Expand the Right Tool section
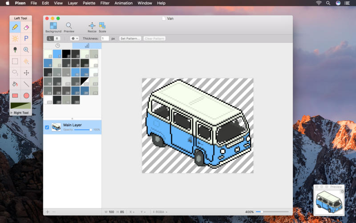This screenshot has height=223, width=356. pos(12,113)
